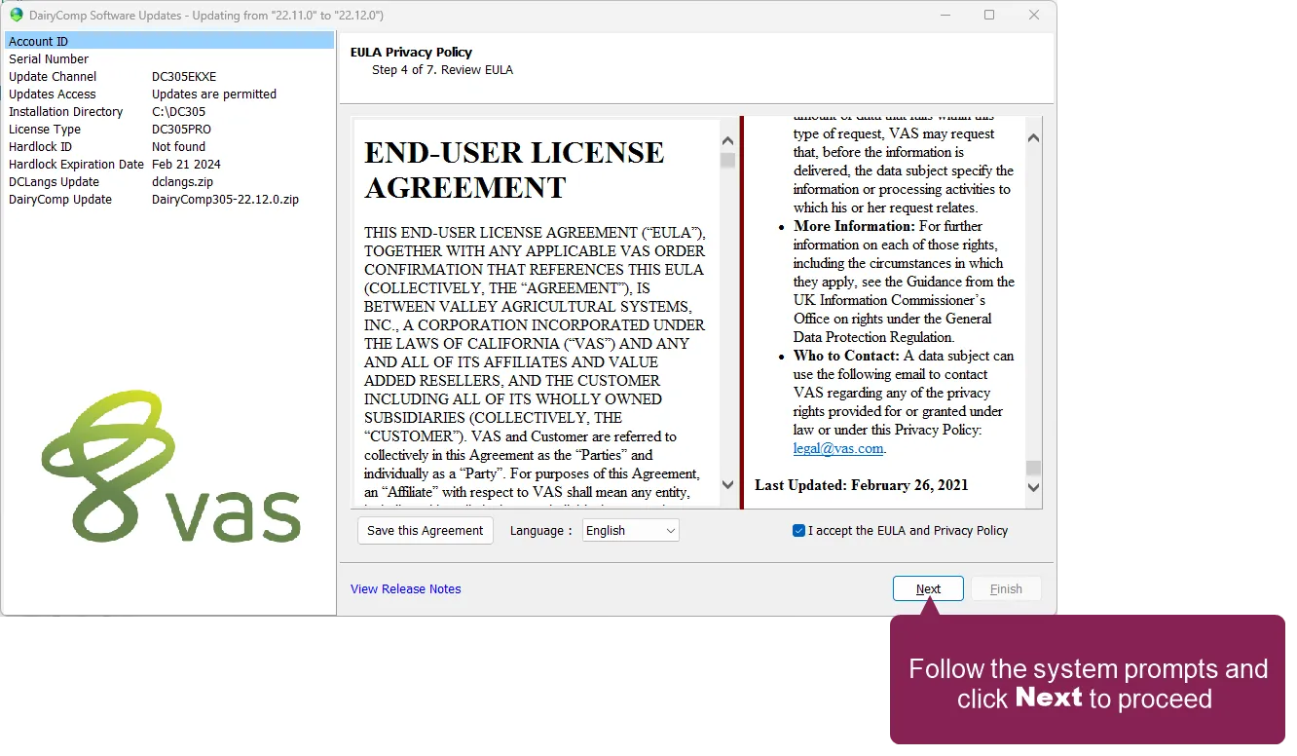Select the Account ID row
This screenshot has height=756, width=1297.
169,41
